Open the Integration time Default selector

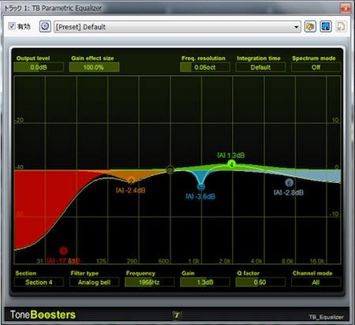[260, 67]
